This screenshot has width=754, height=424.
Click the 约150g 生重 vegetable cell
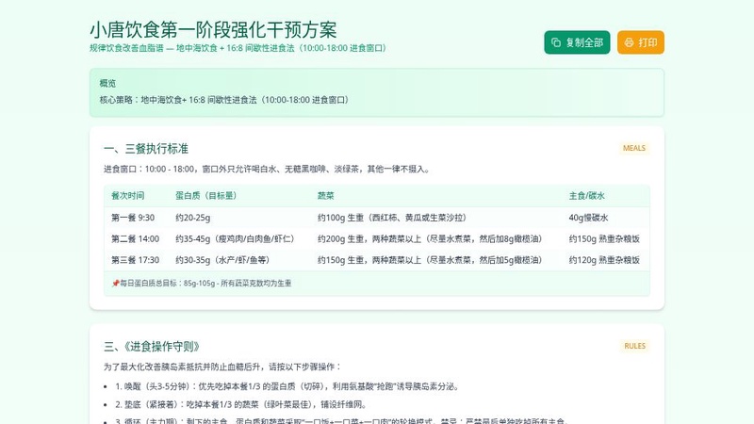[x=430, y=260]
